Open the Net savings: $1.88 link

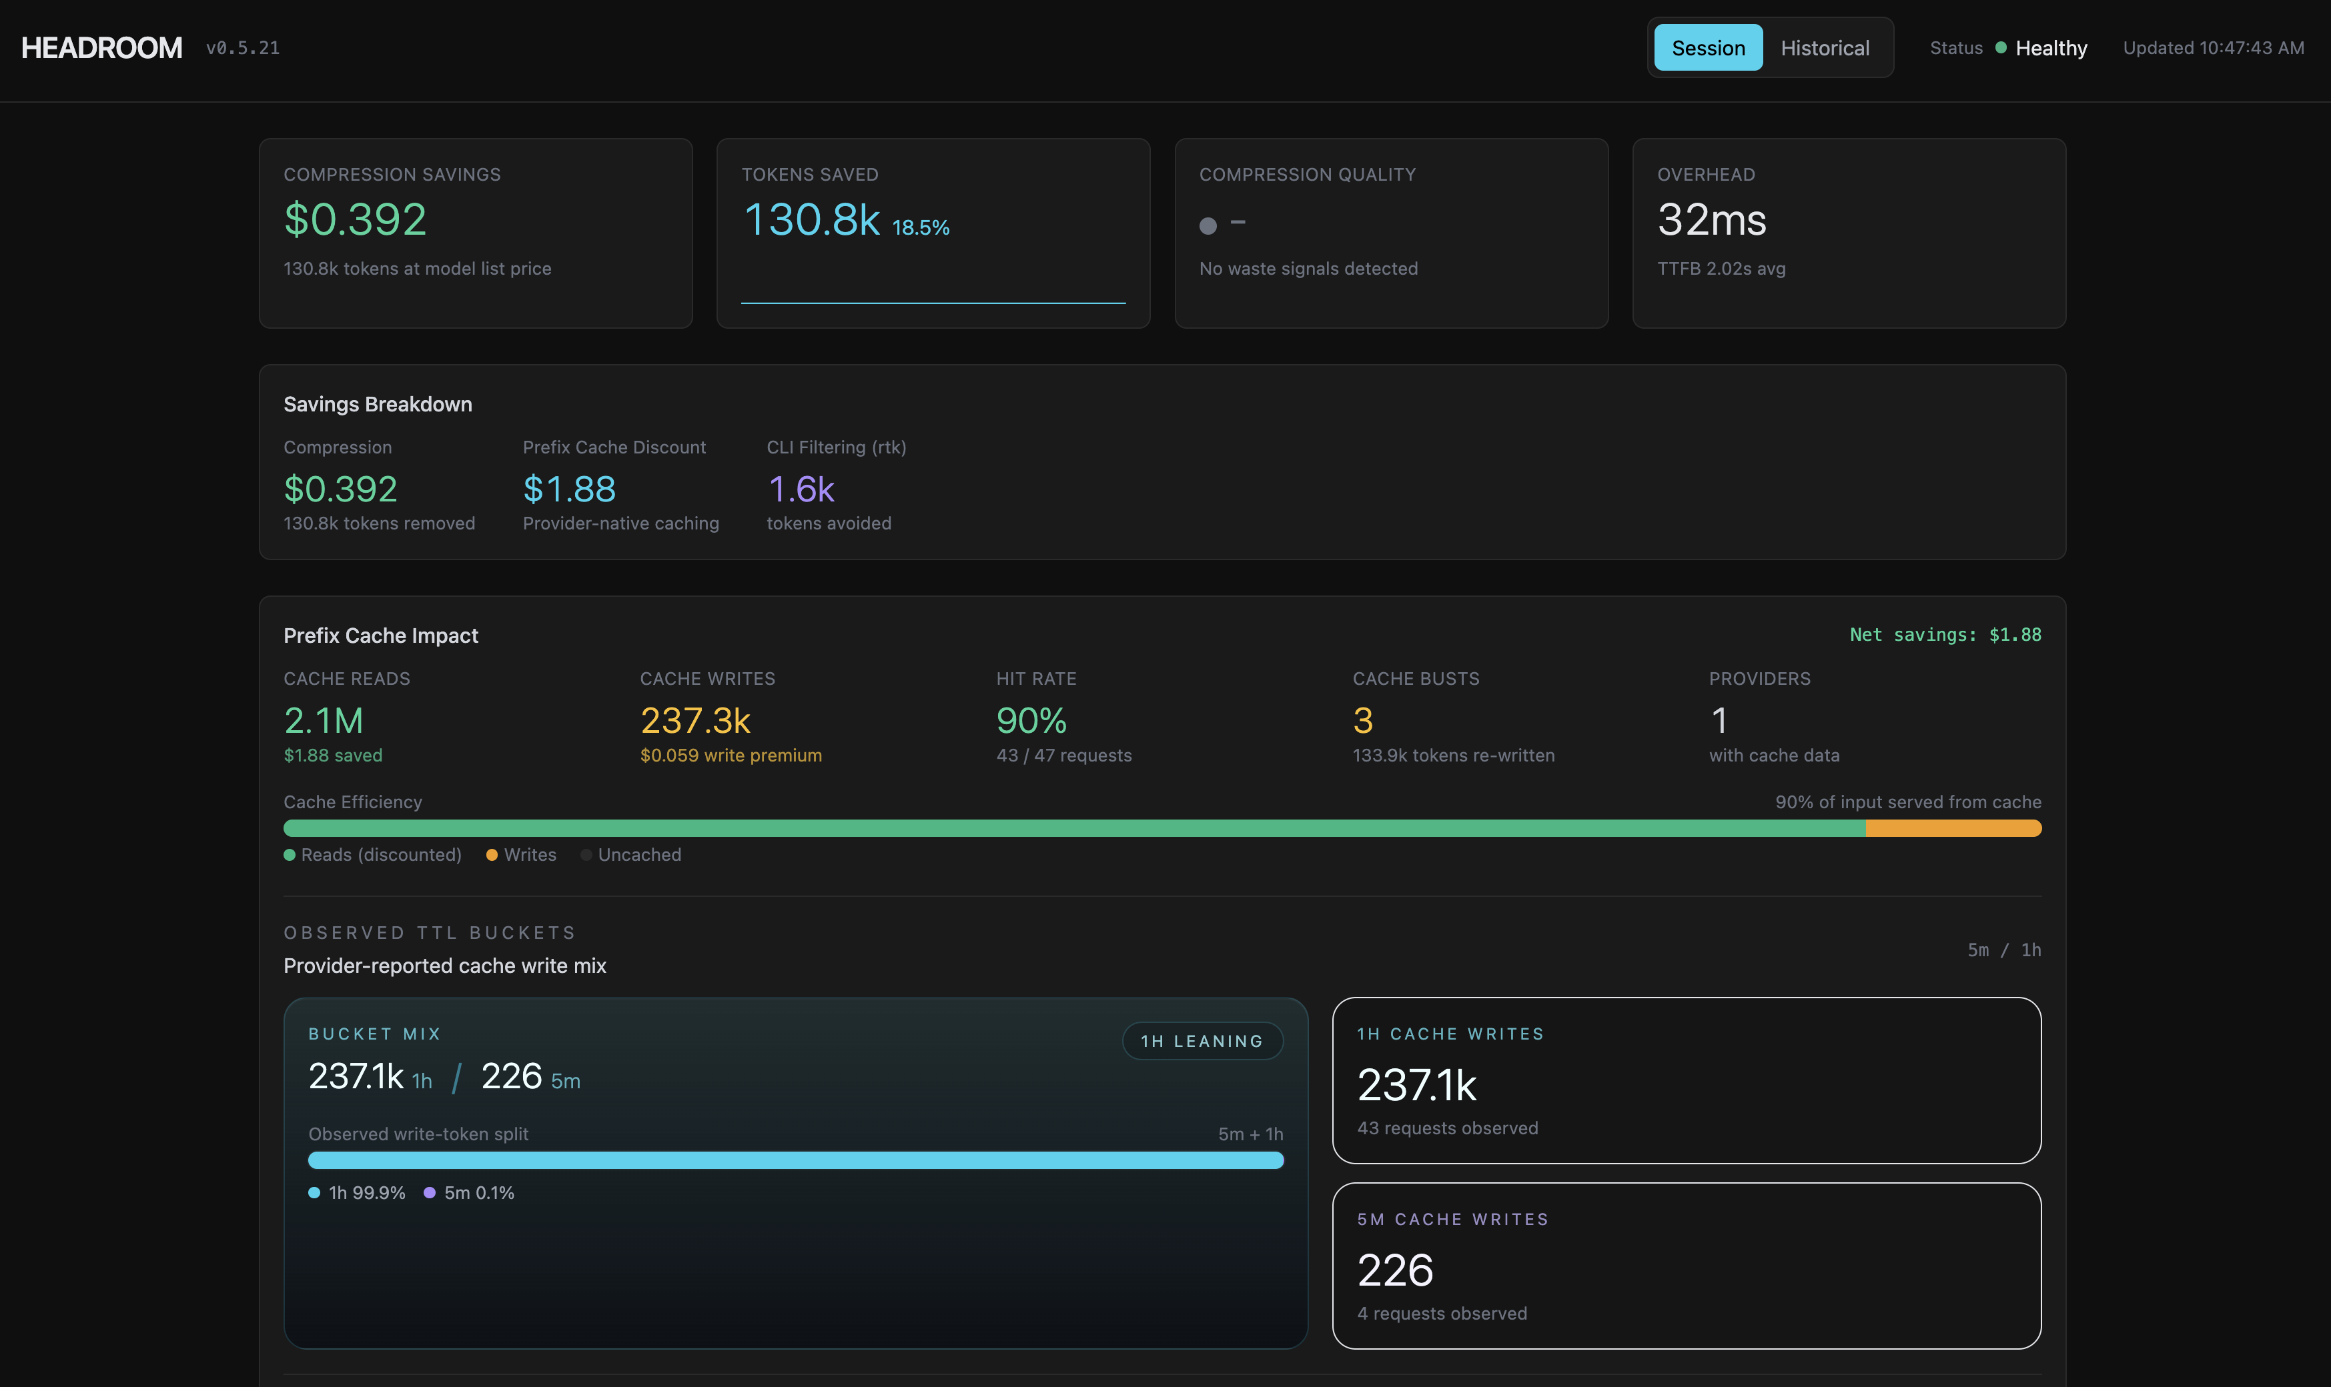1946,635
